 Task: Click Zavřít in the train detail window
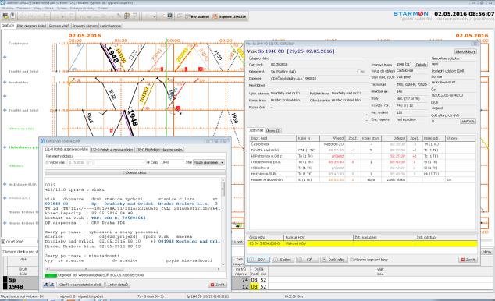coord(468,260)
